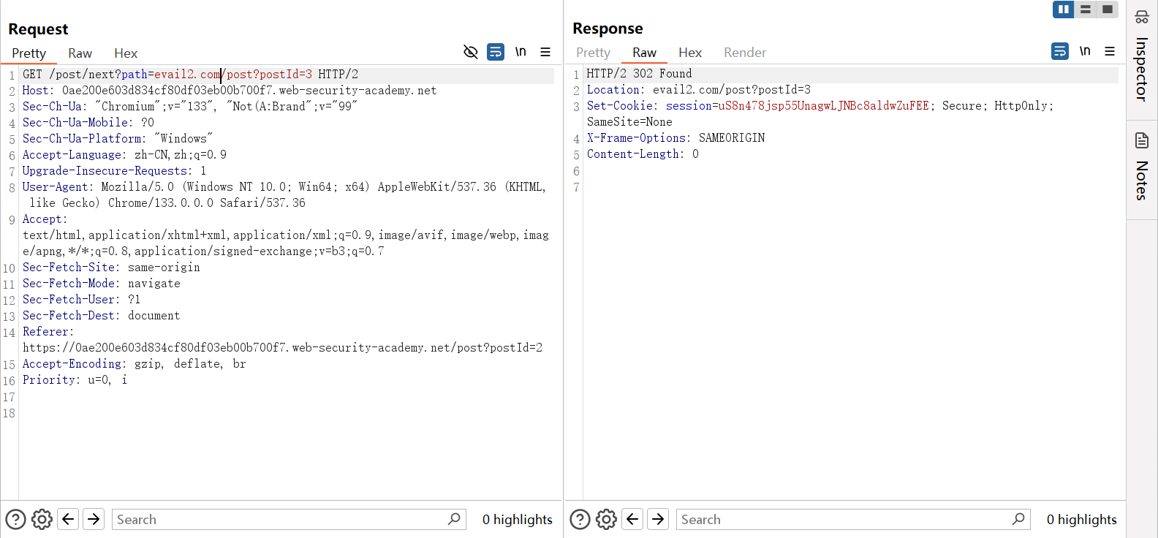Toggle hidden items eye icon in Request
Image resolution: width=1158 pixels, height=538 pixels.
pos(471,52)
